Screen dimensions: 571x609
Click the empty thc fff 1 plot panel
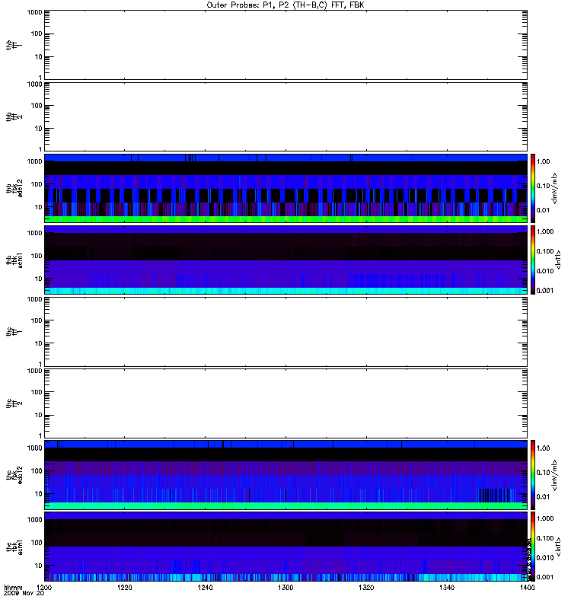coord(286,332)
